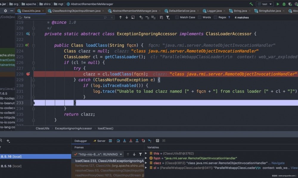Click the breakpoint on line 228
The height and width of the screenshot is (178, 298).
tap(28, 74)
